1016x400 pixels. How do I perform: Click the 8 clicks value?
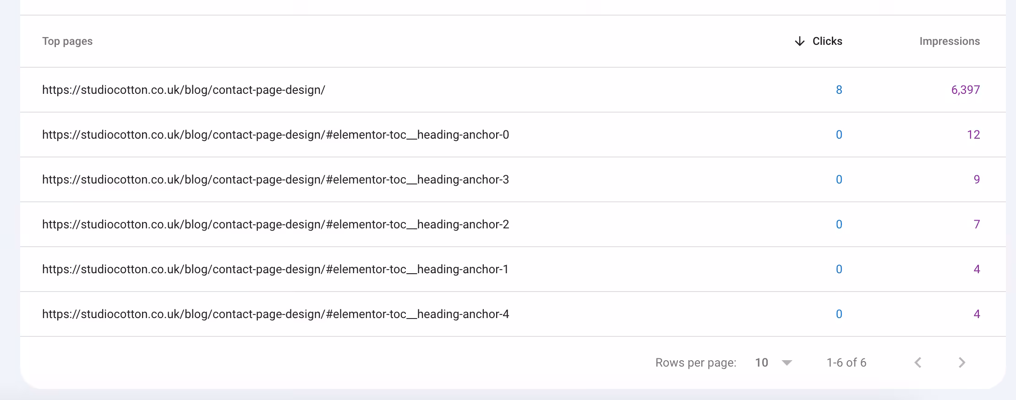[839, 90]
